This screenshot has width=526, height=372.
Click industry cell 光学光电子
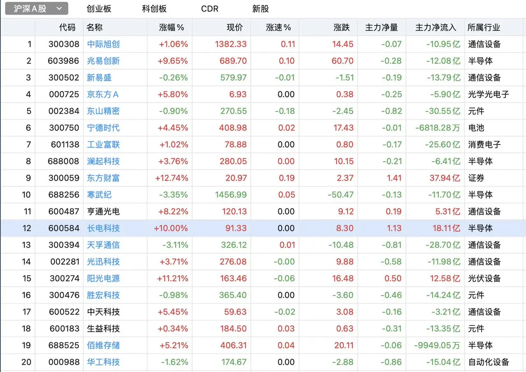488,94
